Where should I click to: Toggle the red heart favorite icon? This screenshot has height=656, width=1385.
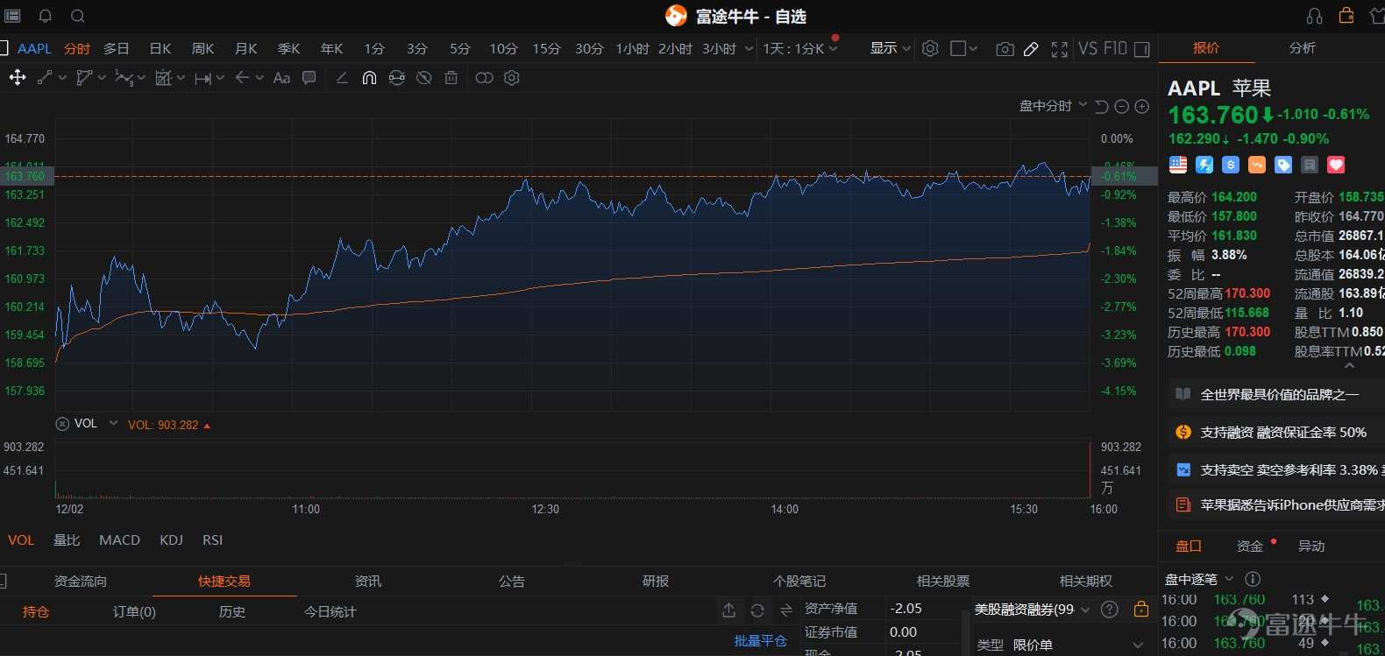pyautogui.click(x=1336, y=165)
